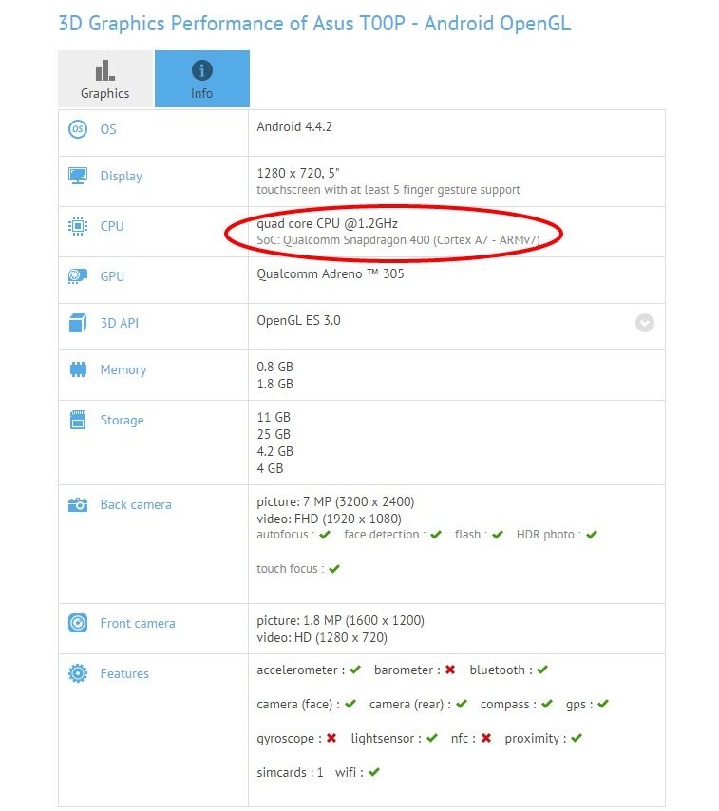Click the Features gear icon

coord(78,673)
